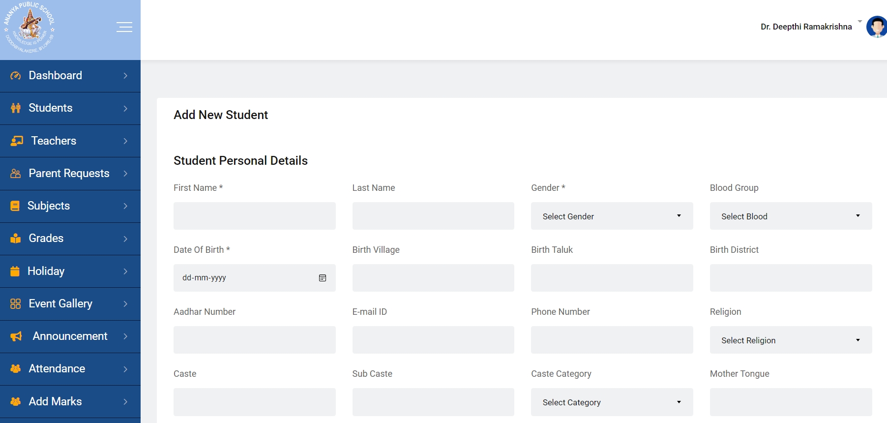The height and width of the screenshot is (423, 887).
Task: Click the Grades icon in sidebar
Action: point(16,239)
